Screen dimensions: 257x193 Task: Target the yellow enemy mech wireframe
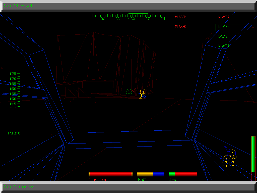click(143, 94)
